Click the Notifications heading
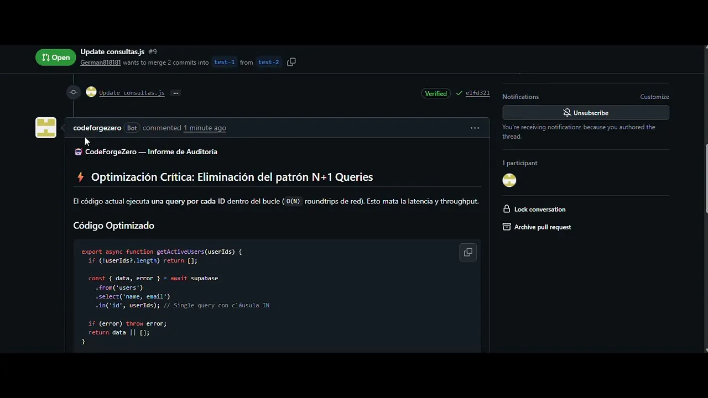The height and width of the screenshot is (398, 708). point(520,97)
